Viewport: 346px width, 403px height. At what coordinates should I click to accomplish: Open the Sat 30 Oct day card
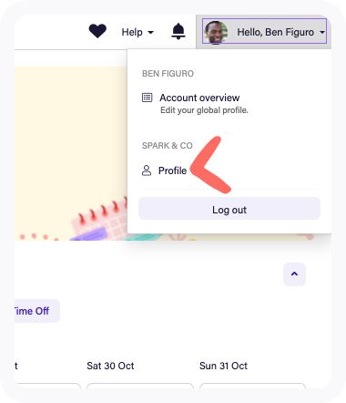coord(140,386)
